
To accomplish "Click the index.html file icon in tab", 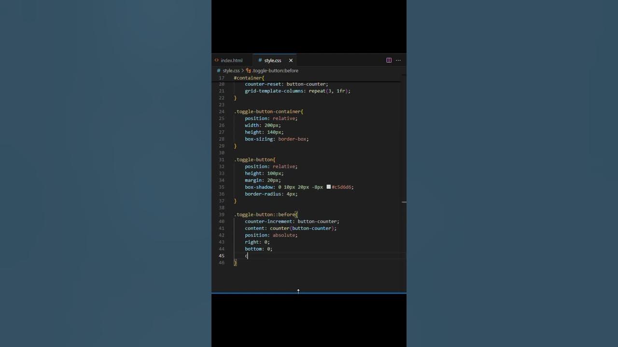I will click(217, 60).
